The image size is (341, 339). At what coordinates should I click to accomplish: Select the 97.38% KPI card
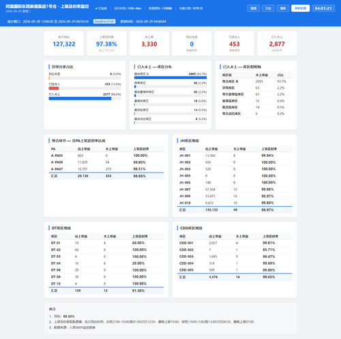(106, 44)
